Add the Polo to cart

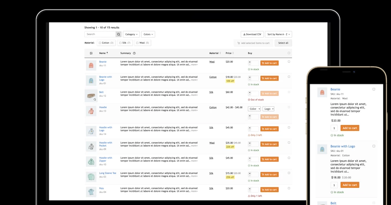tap(270, 190)
